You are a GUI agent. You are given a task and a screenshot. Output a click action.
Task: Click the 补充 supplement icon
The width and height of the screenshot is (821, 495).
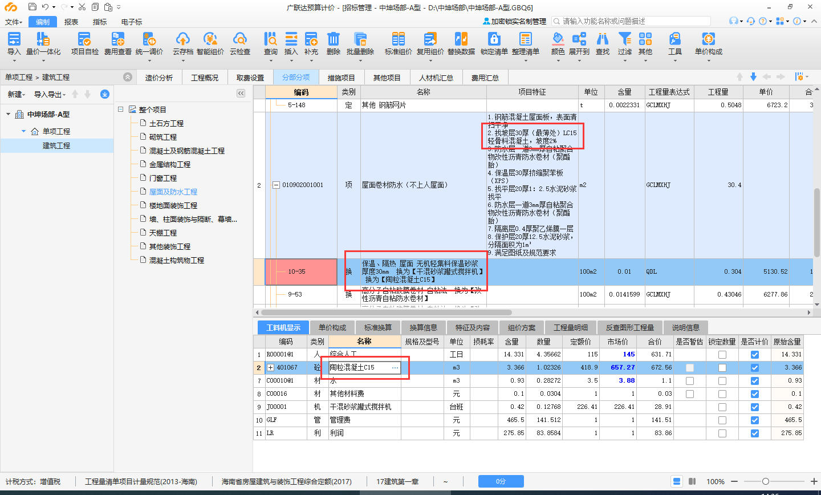coord(311,39)
